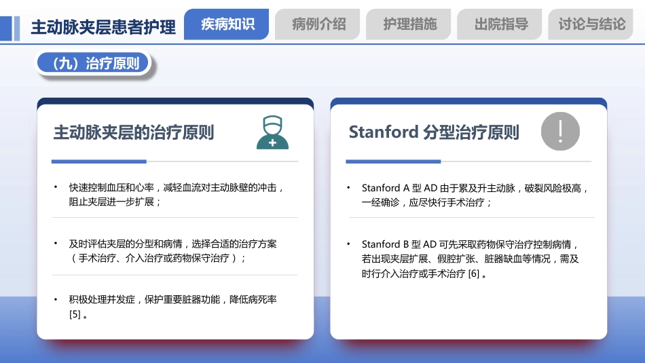Click the (九) 治疗原则 section label

click(93, 63)
